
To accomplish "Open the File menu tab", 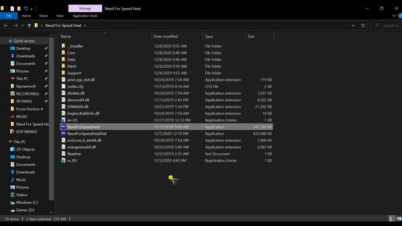I will (x=9, y=16).
